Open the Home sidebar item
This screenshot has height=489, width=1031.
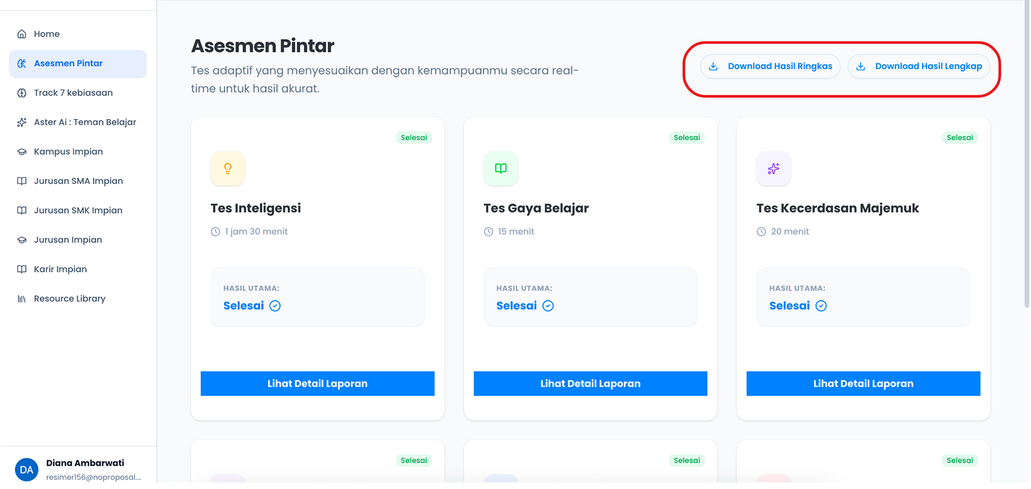(x=78, y=34)
